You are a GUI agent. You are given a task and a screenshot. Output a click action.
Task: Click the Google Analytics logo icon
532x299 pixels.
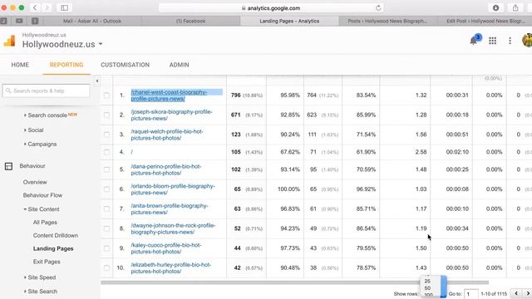(x=9, y=41)
